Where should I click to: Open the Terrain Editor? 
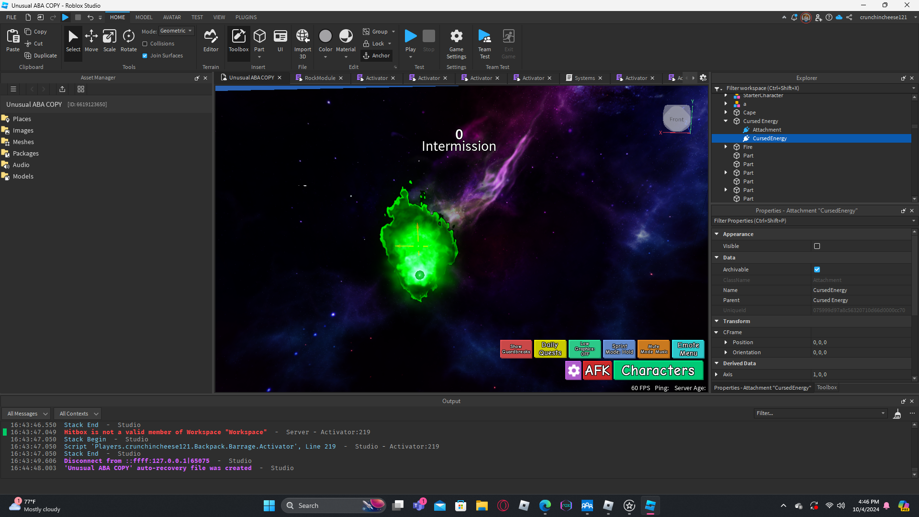point(211,41)
